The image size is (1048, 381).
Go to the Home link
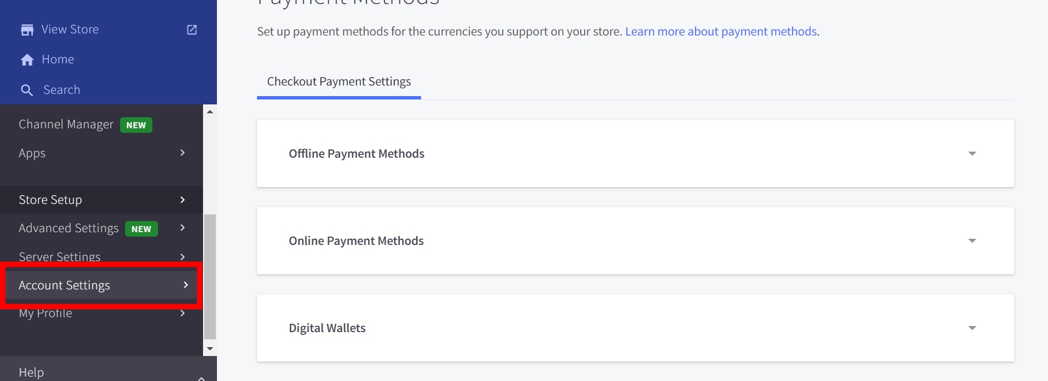pos(58,59)
